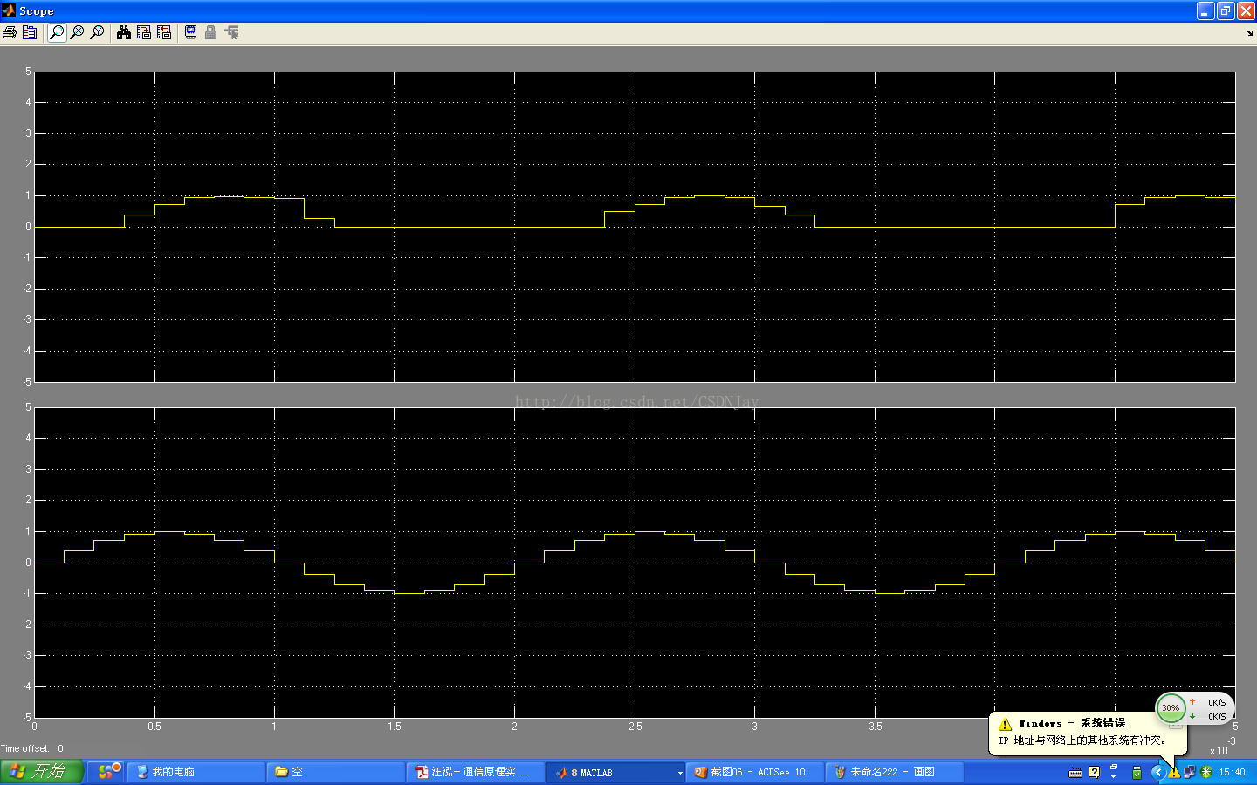Viewport: 1257px width, 785px height.
Task: Restore down the Scope window
Action: click(x=1226, y=10)
